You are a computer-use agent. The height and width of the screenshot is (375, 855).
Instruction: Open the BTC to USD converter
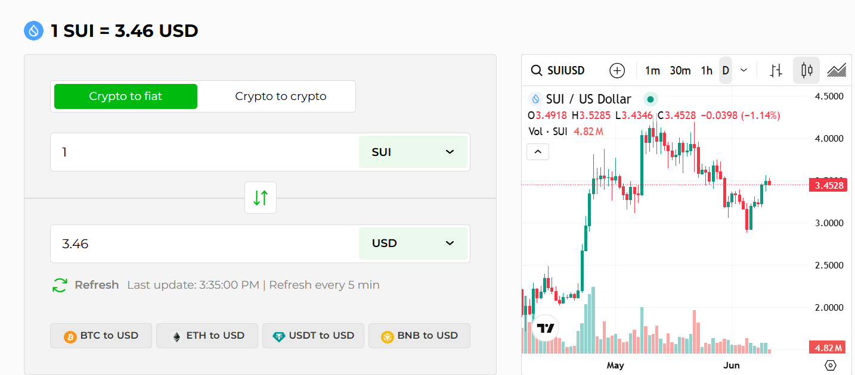click(x=100, y=335)
